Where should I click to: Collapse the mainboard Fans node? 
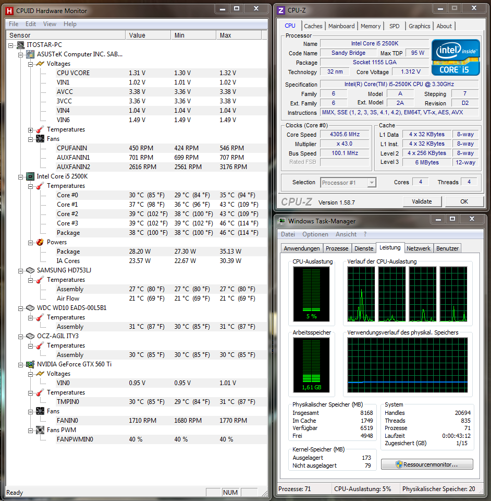tap(30, 139)
